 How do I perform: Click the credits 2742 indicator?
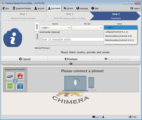(133, 117)
